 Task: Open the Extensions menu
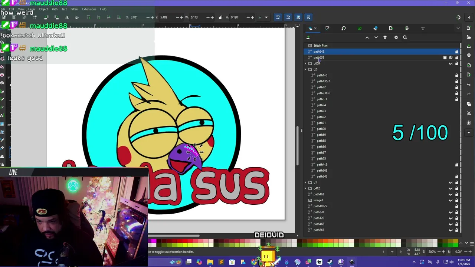coord(89,9)
